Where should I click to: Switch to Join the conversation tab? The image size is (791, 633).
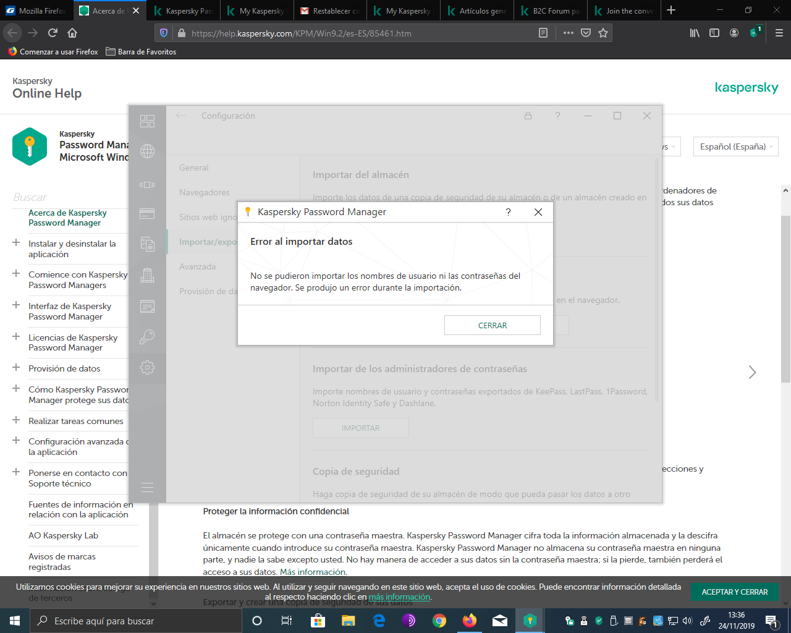pos(623,11)
